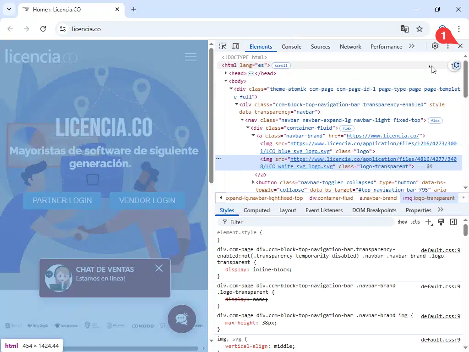The width and height of the screenshot is (469, 352).
Task: Click the PARTNER LOGIN button
Action: 62,200
